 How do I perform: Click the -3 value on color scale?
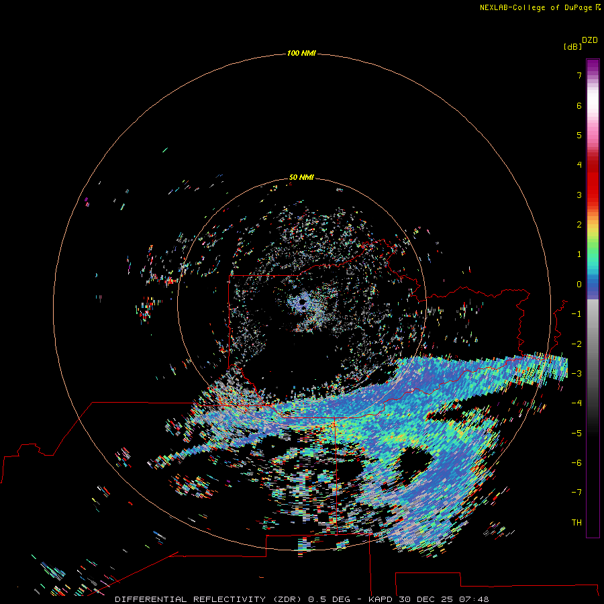point(576,373)
